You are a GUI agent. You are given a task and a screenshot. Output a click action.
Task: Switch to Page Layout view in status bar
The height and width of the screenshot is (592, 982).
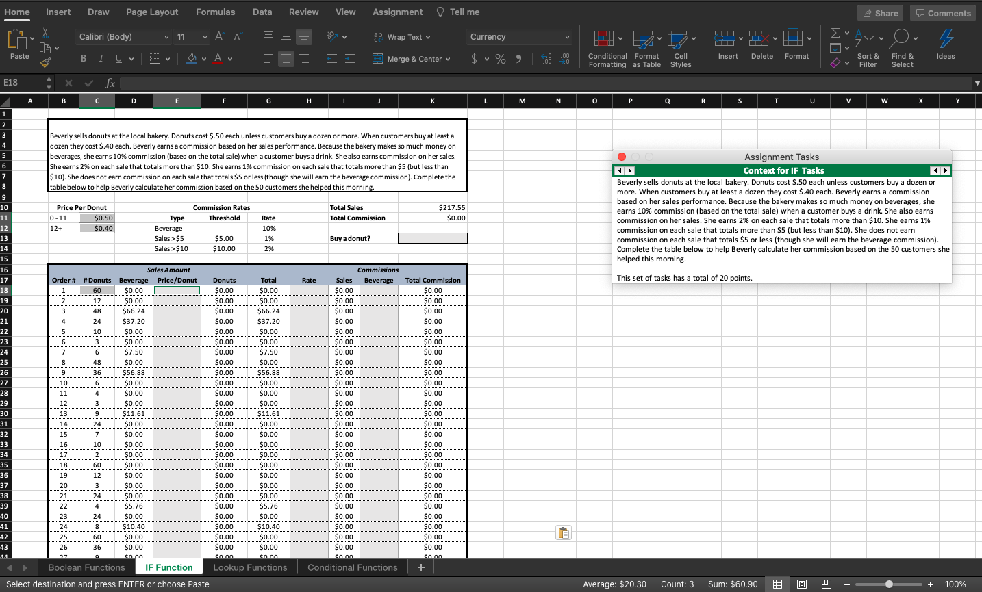point(802,584)
